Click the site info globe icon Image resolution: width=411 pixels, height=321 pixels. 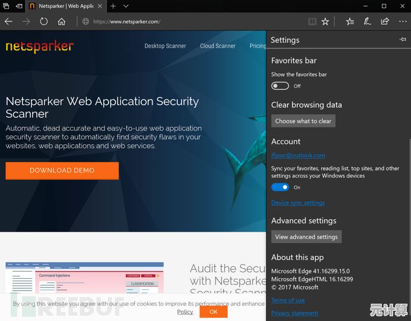(x=86, y=21)
